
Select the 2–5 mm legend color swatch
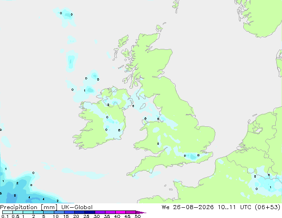pyautogui.click(x=38, y=212)
